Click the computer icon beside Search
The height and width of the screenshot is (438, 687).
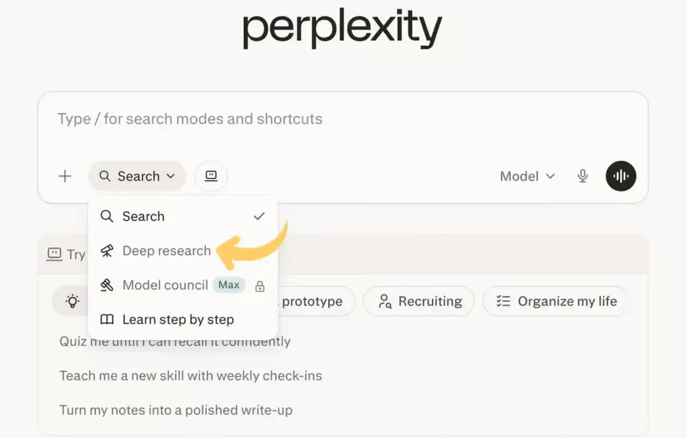(211, 176)
